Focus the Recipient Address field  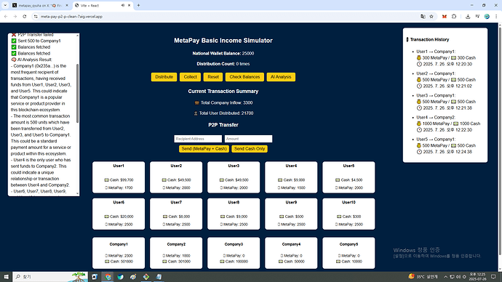click(x=198, y=139)
